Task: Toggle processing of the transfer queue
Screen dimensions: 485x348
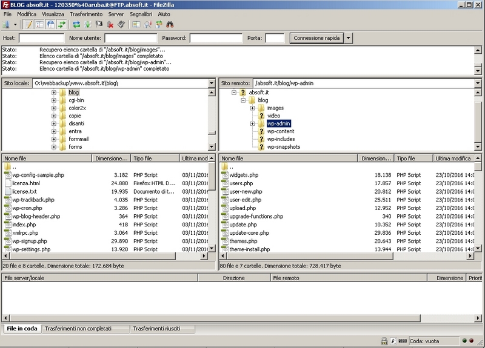Action: pyautogui.click(x=88, y=24)
